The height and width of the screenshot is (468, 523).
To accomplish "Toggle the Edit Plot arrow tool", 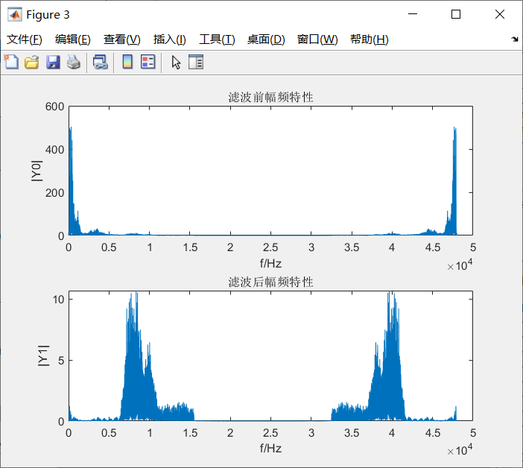I will click(176, 62).
